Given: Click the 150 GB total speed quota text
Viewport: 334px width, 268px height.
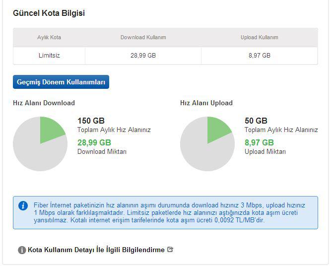Looking at the screenshot, I should (x=91, y=121).
